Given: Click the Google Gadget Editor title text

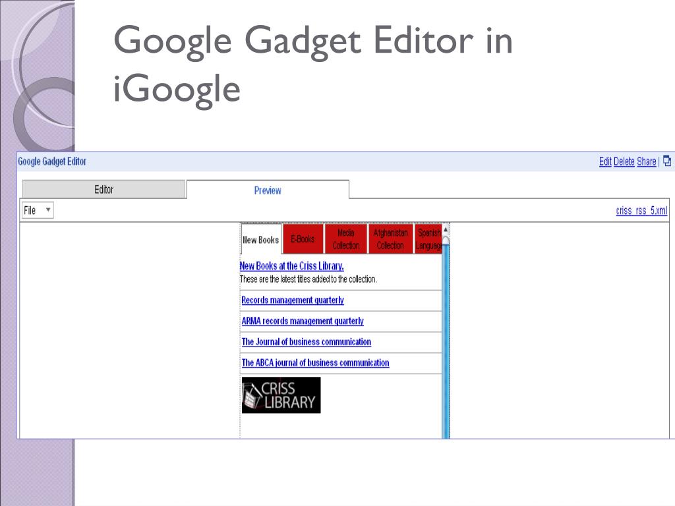Looking at the screenshot, I should pos(52,161).
